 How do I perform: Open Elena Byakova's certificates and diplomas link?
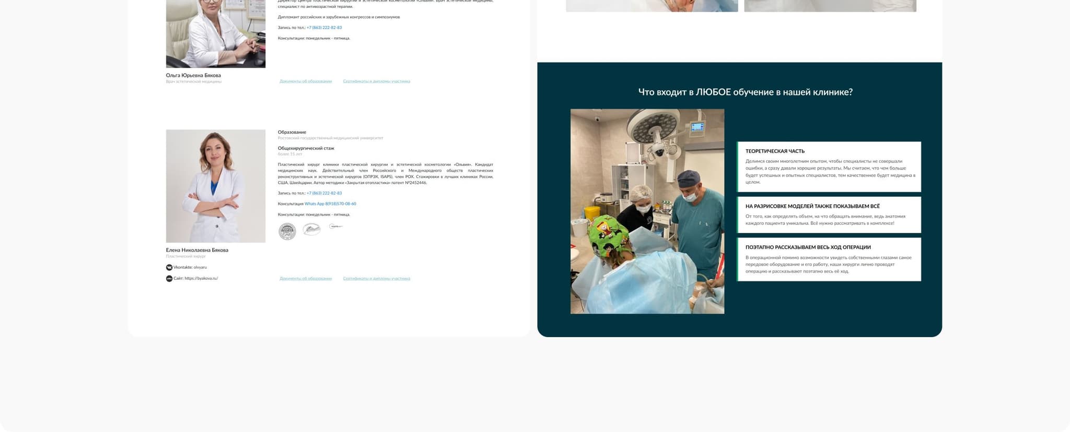click(376, 279)
